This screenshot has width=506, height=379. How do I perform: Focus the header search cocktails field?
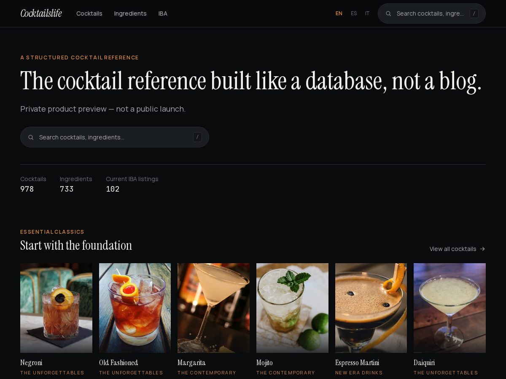[432, 13]
